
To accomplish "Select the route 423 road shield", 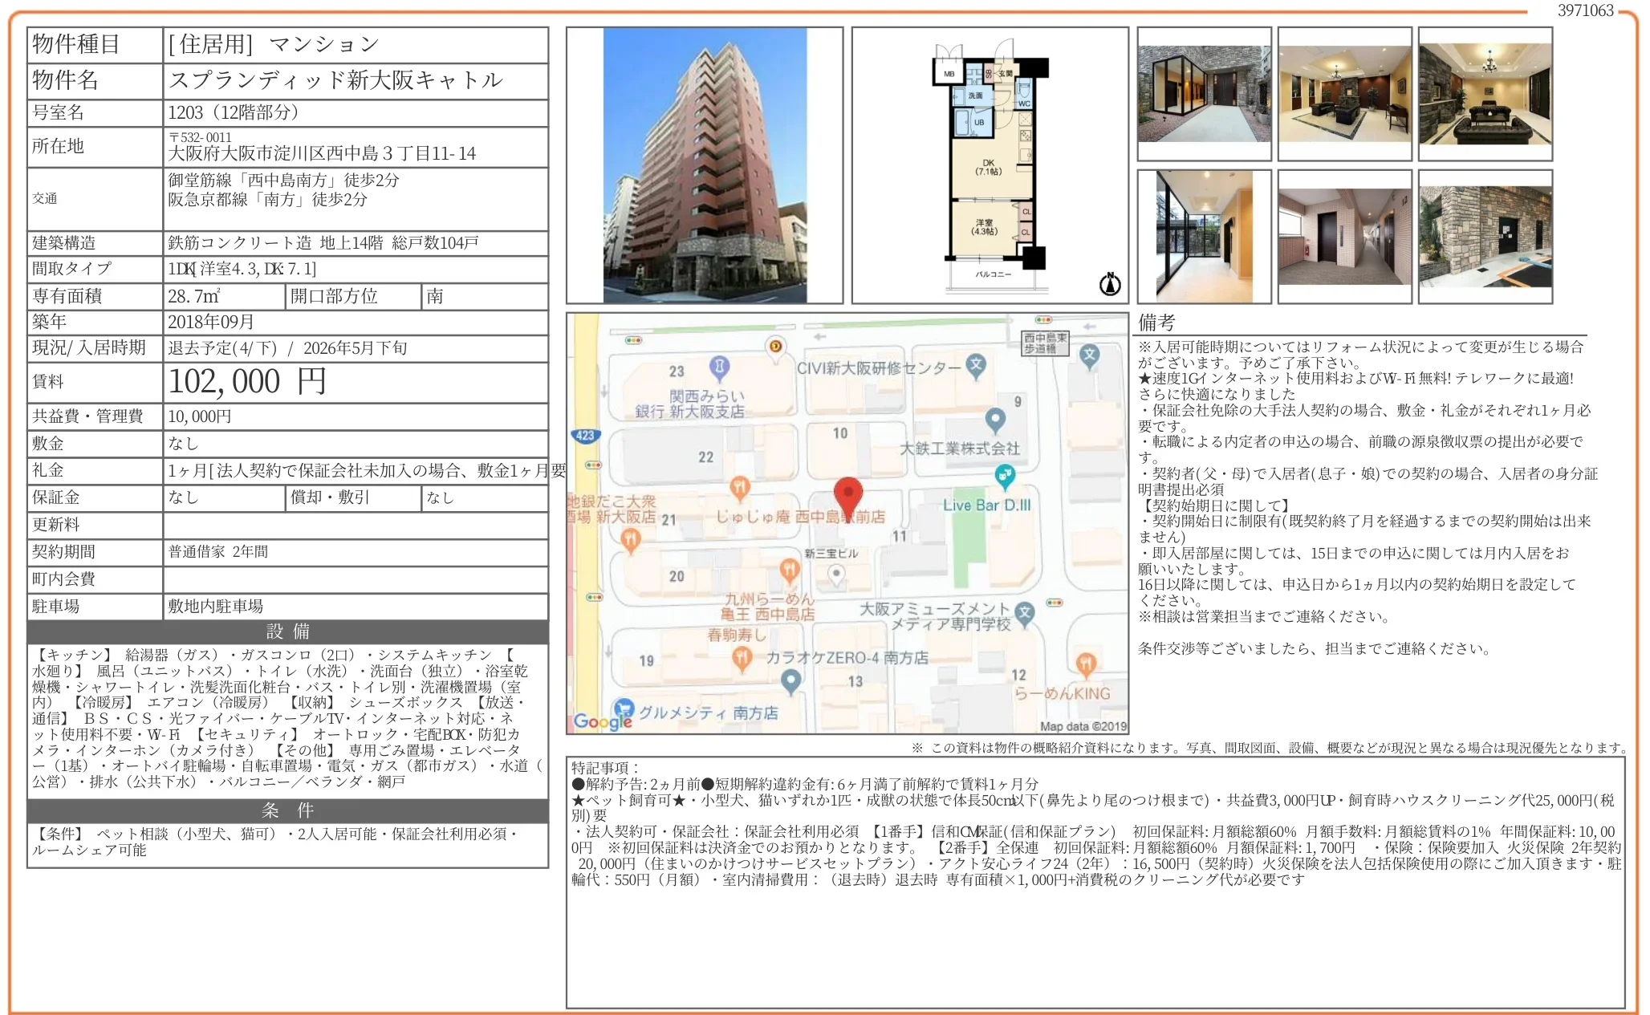I will coord(584,436).
